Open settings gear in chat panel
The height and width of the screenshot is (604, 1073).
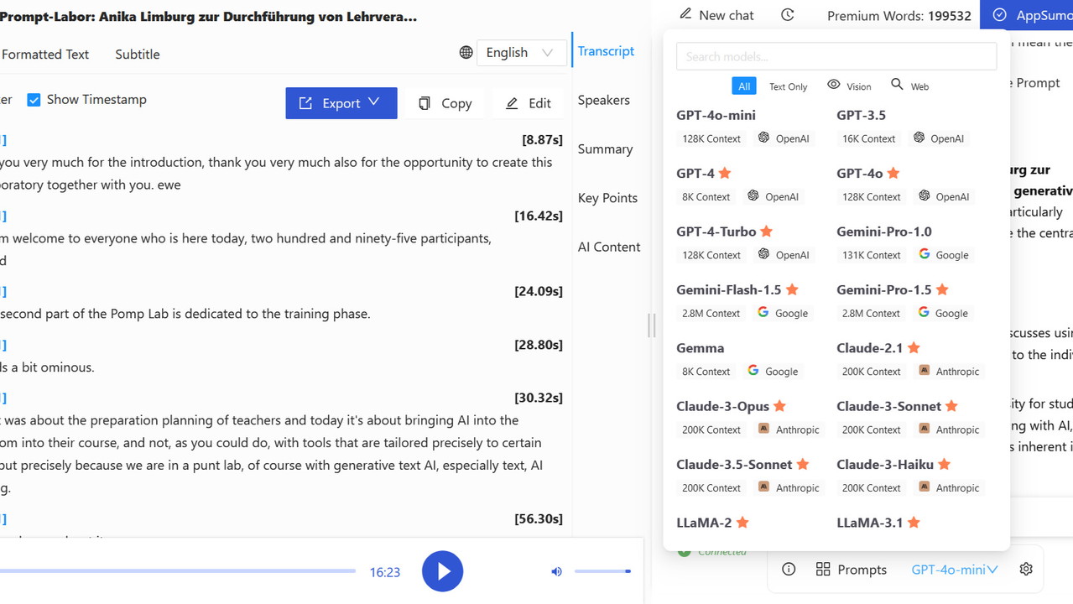1026,569
